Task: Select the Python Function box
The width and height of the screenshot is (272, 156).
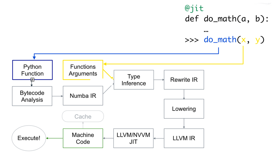Action: pos(32,70)
